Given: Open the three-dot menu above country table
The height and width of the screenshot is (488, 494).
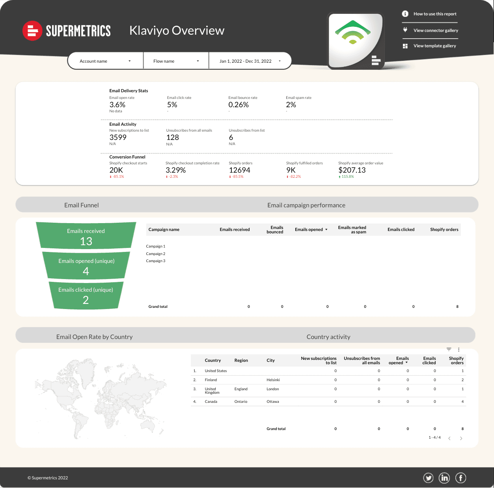Looking at the screenshot, I should 459,350.
